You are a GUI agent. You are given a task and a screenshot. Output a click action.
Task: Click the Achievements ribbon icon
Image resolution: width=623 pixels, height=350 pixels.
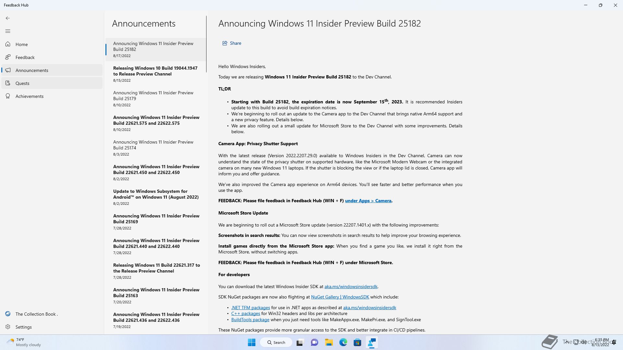tap(8, 96)
